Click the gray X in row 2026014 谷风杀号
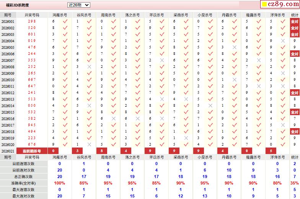 pos(89,106)
